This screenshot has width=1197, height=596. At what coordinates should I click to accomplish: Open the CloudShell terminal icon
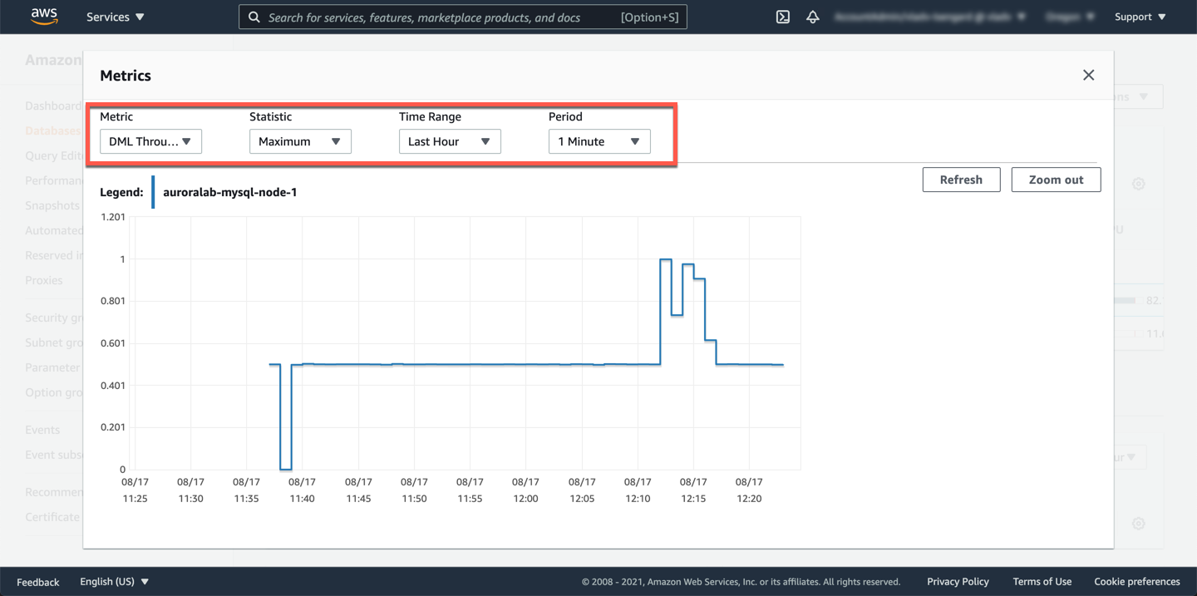click(x=782, y=17)
